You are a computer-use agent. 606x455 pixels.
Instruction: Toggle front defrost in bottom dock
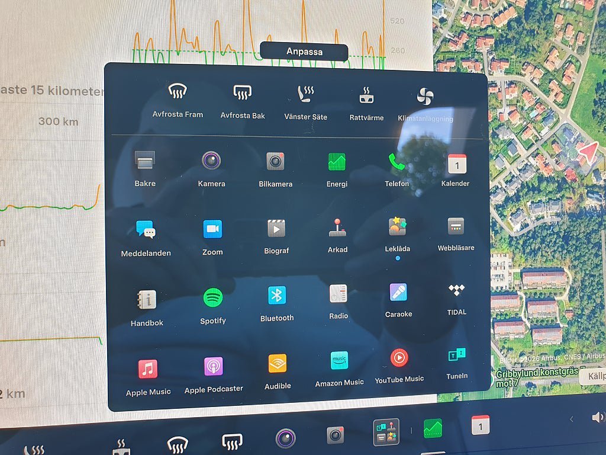[178, 445]
